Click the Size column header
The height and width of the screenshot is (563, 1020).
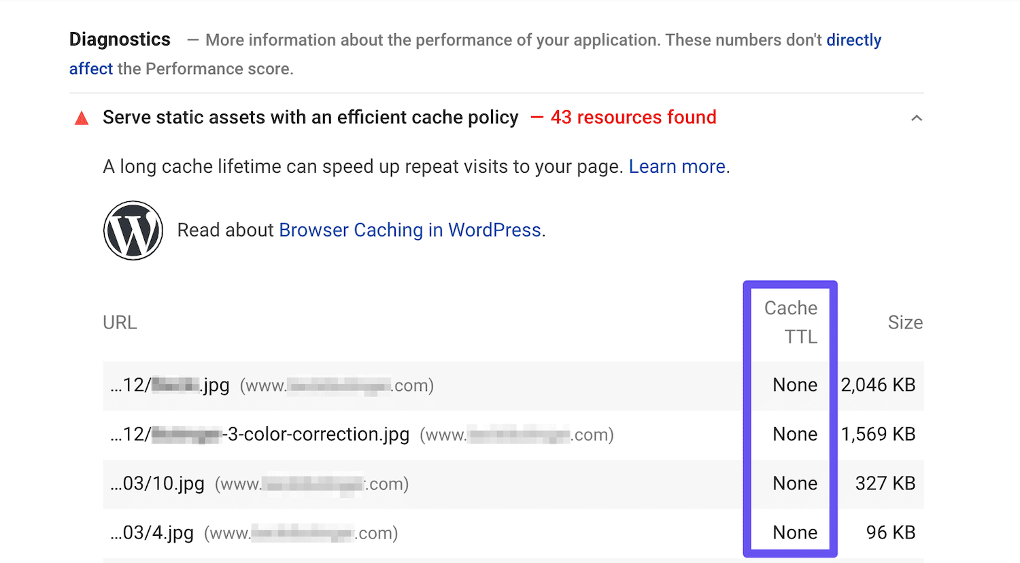point(904,322)
